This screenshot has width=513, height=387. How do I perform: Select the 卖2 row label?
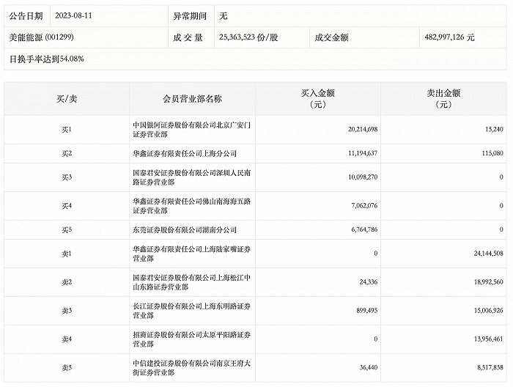[x=67, y=282]
